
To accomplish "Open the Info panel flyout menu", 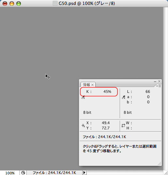I will coord(159,86).
